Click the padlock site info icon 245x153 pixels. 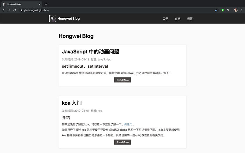(x=21, y=10)
